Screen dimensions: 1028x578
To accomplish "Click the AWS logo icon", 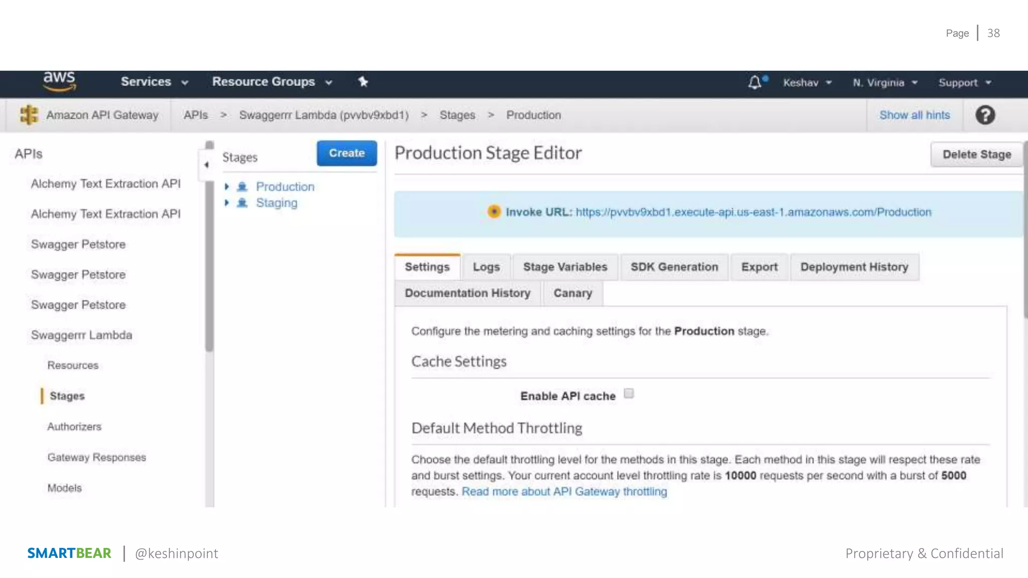I will tap(59, 81).
